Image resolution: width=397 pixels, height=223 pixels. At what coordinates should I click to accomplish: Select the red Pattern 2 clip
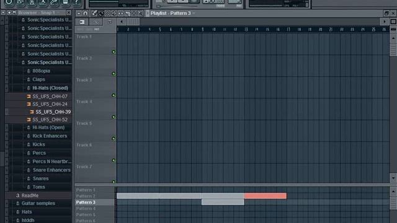pos(265,196)
